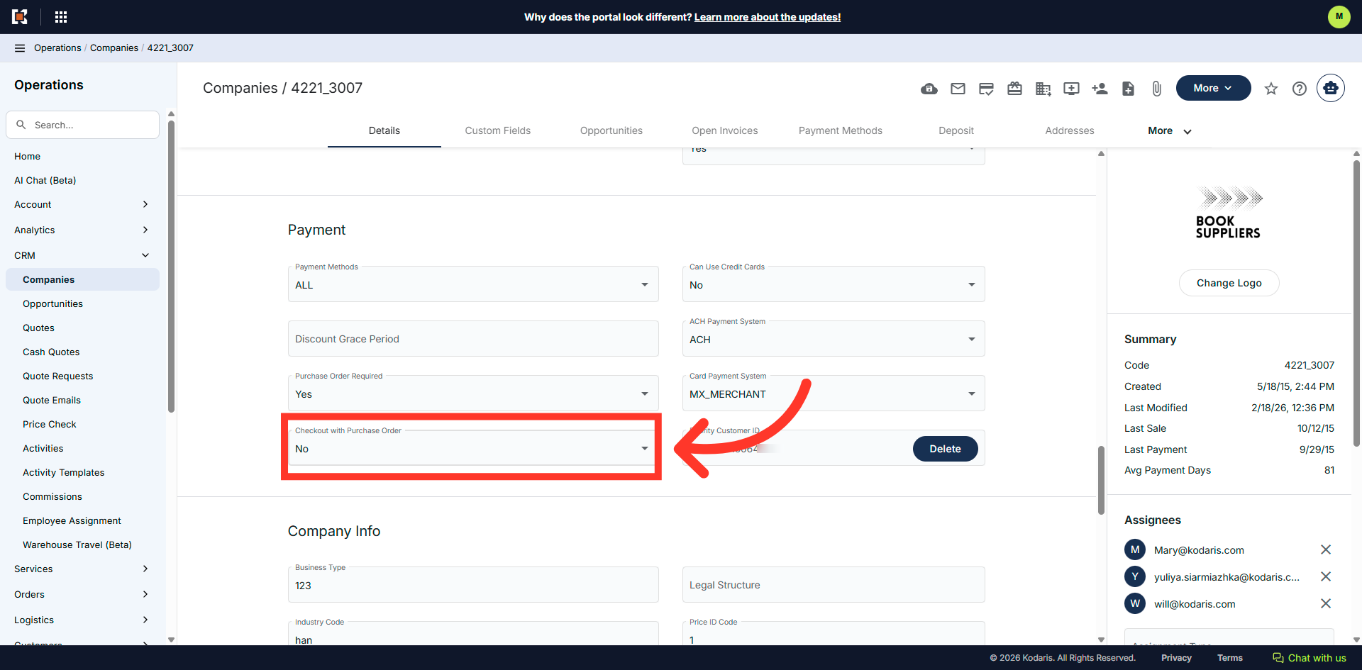Click the main content vertical scrollbar
The image size is (1362, 670).
coord(1101,480)
